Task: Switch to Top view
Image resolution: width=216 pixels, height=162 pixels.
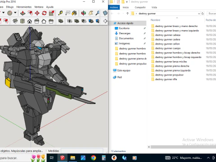Action: 22,21
